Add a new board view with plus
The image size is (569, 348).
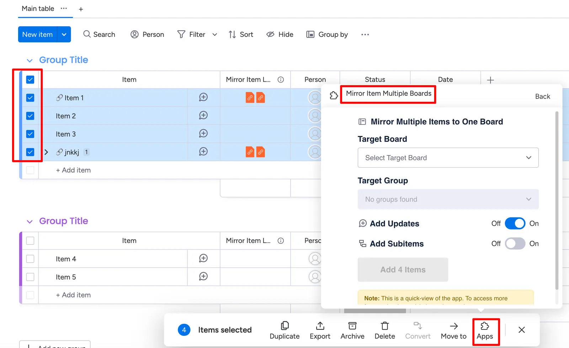pyautogui.click(x=81, y=9)
